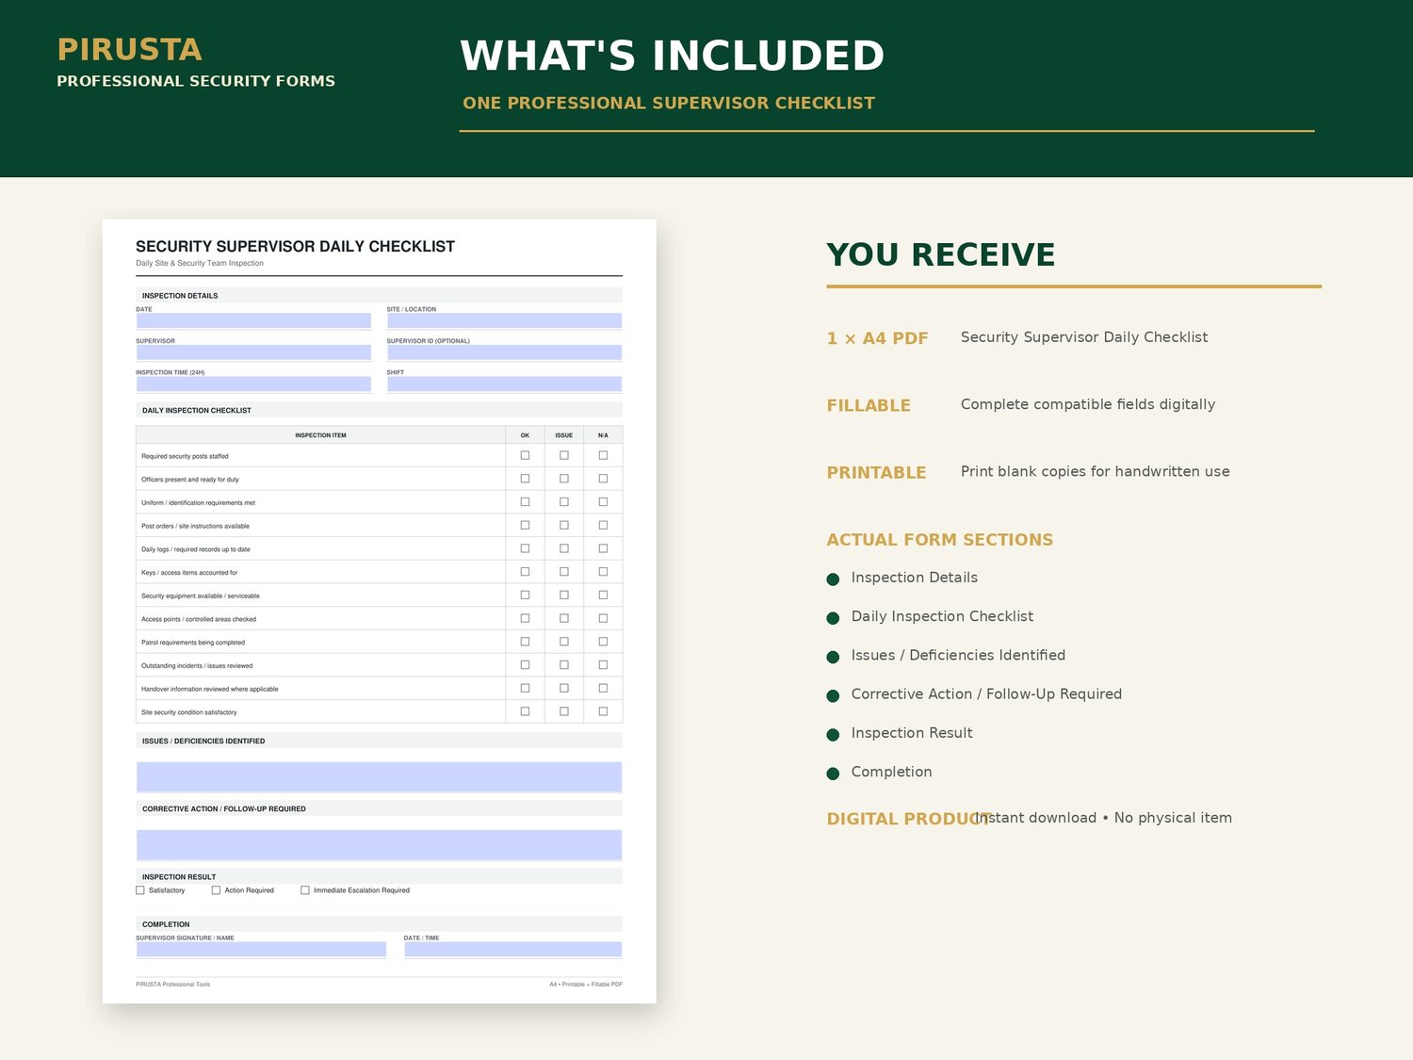Click the 'Completion' bullet item
The width and height of the screenshot is (1413, 1060).
[x=891, y=772]
